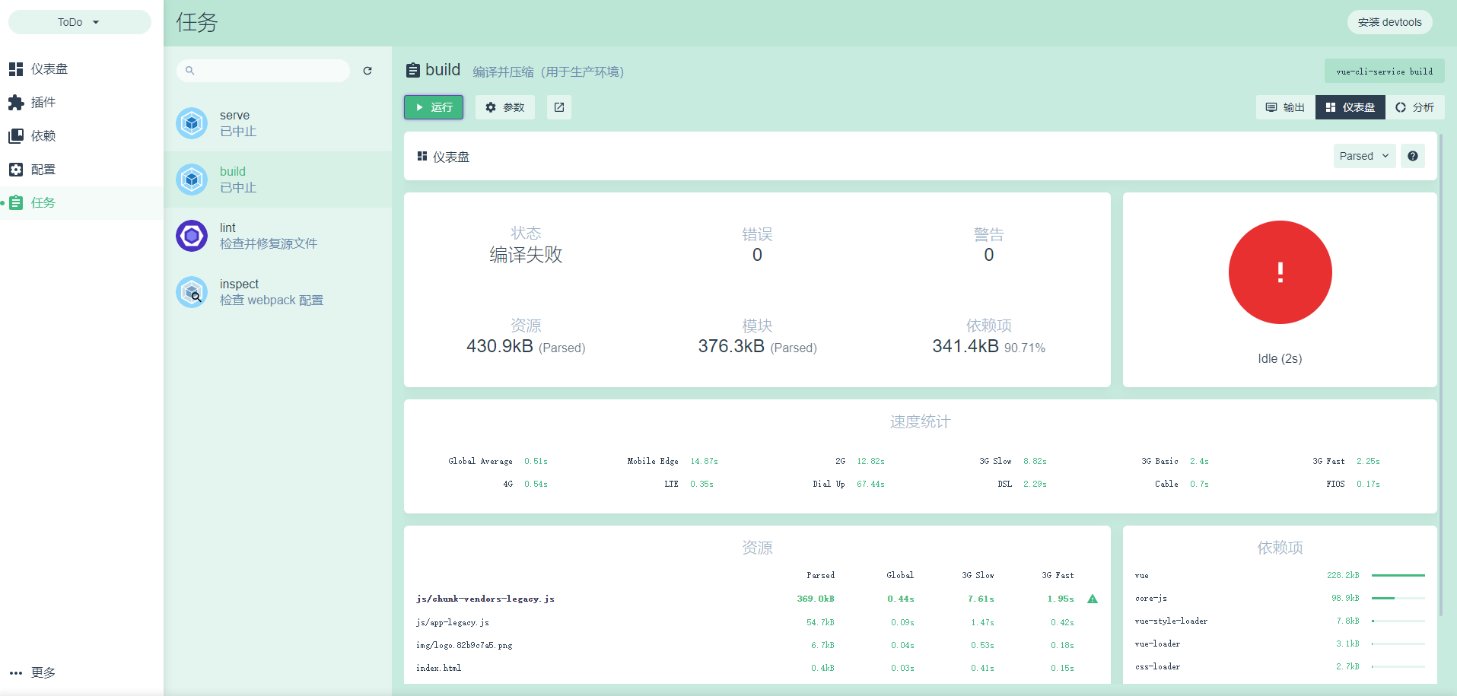The image size is (1457, 696).
Task: Click the Global Average speed value 0.51s
Action: (536, 462)
